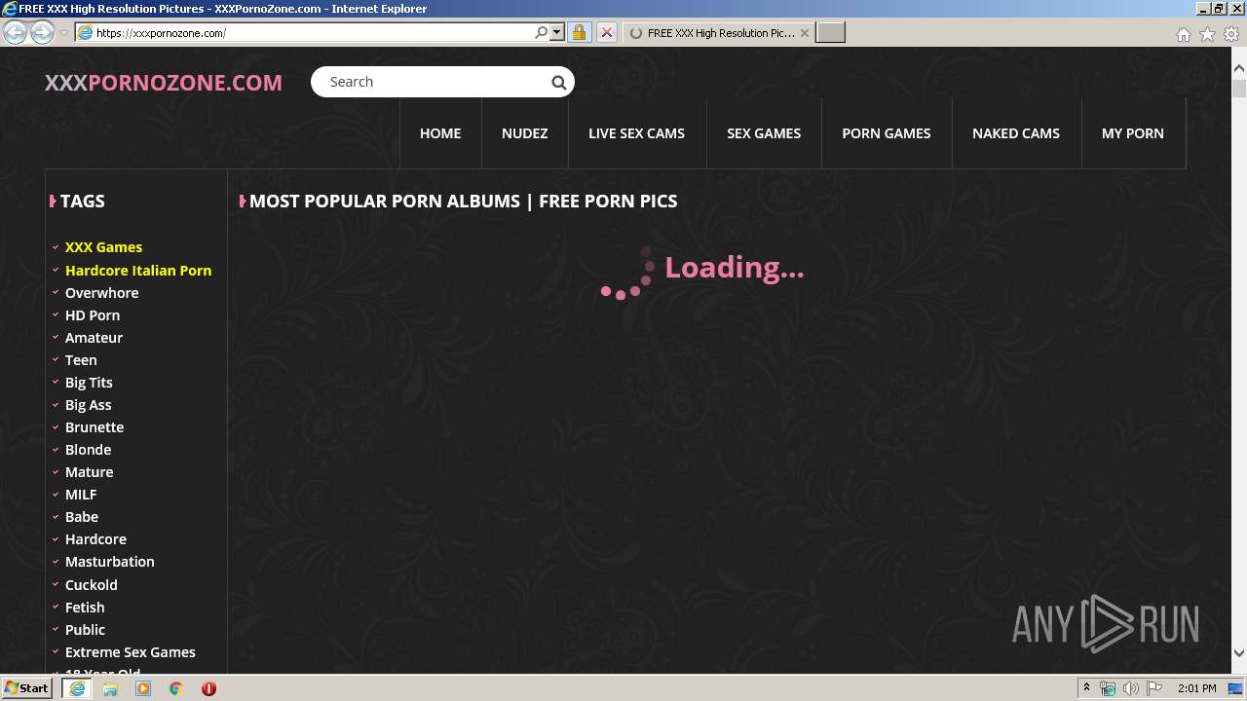Viewport: 1247px width, 701px height.
Task: Select the Blonde tag
Action: coord(88,450)
